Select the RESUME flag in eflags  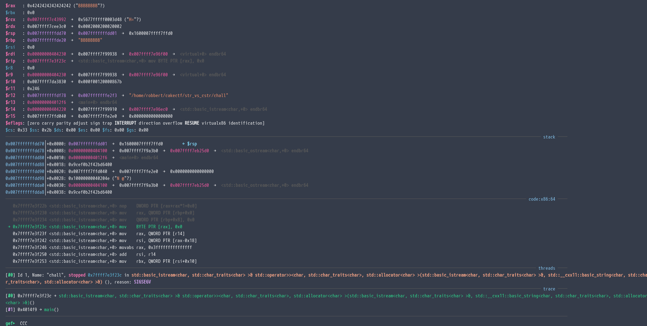click(x=192, y=123)
